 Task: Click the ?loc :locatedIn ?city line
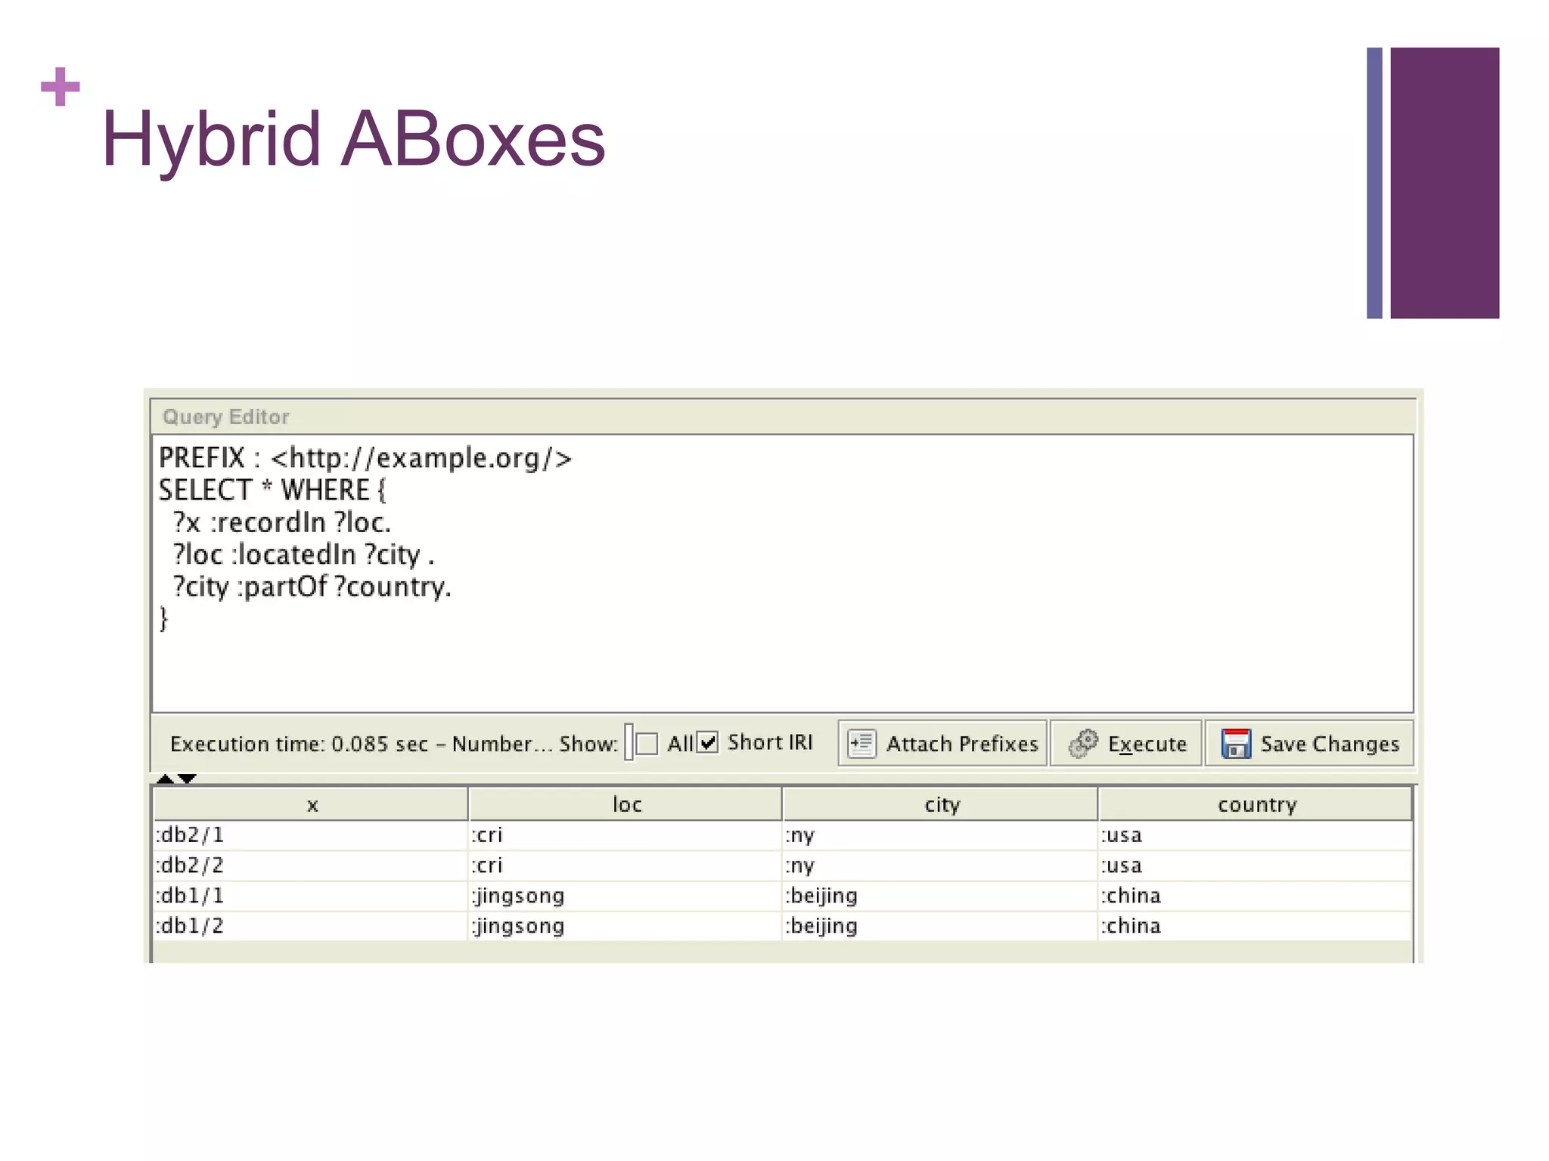click(x=303, y=555)
